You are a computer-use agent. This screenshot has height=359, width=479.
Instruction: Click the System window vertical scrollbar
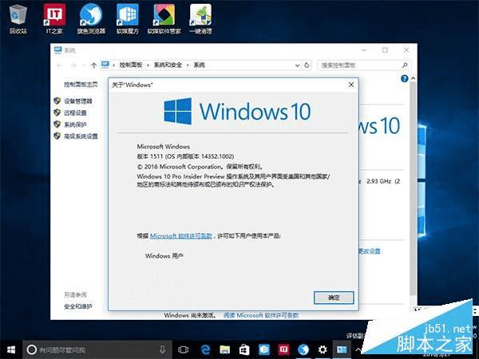[x=413, y=187]
